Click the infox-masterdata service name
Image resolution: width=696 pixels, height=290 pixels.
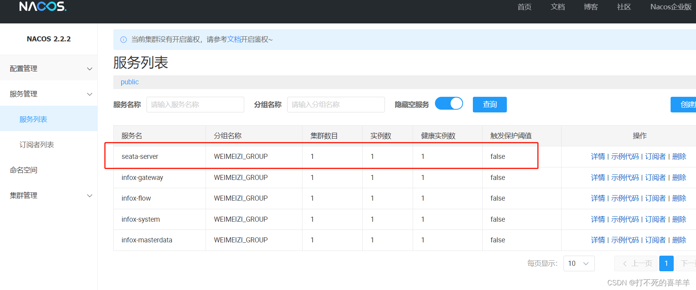[x=147, y=240]
